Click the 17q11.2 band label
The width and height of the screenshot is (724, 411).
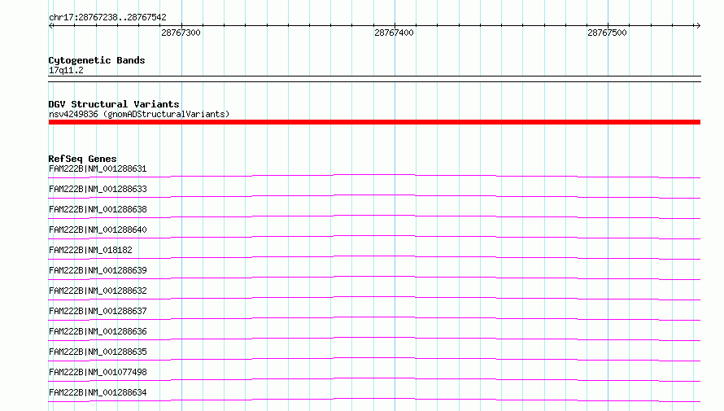(66, 70)
